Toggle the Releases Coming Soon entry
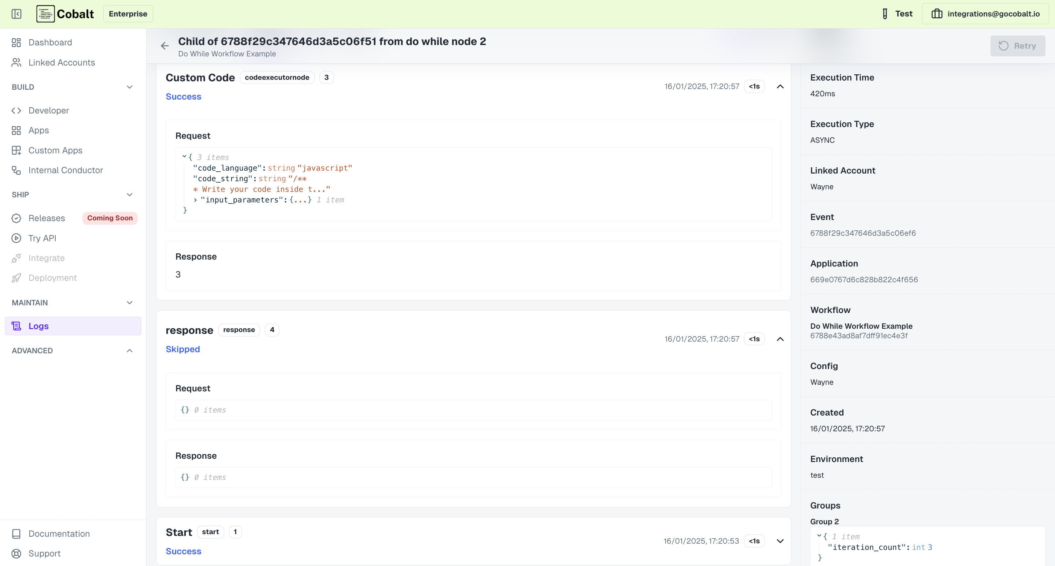 (110, 218)
